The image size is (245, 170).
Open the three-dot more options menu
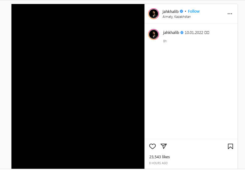(x=230, y=14)
